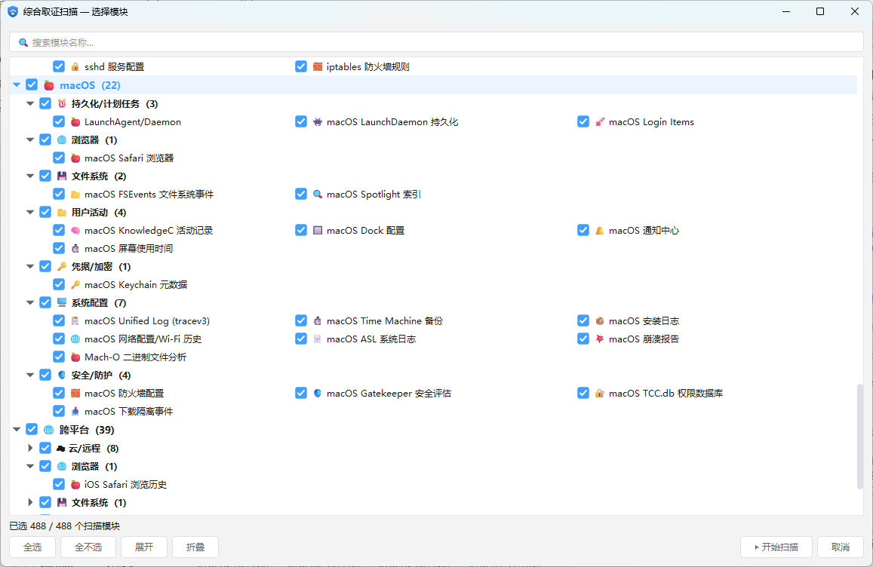Click the folder icon beside macOS FSEvents 文件系统事件
This screenshot has height=567, width=873.
point(75,195)
